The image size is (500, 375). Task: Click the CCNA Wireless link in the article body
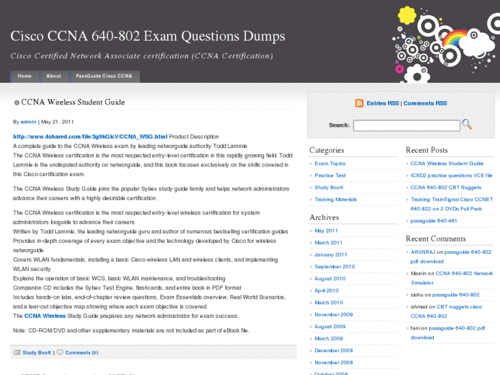[45, 316]
